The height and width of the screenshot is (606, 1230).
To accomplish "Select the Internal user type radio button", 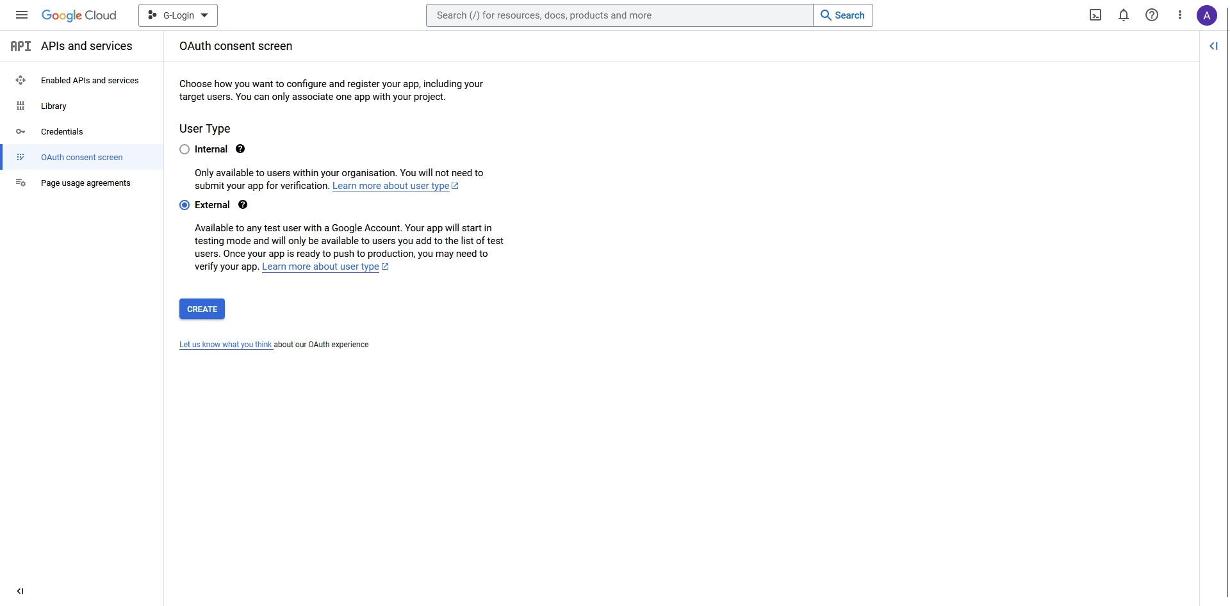I will (184, 149).
